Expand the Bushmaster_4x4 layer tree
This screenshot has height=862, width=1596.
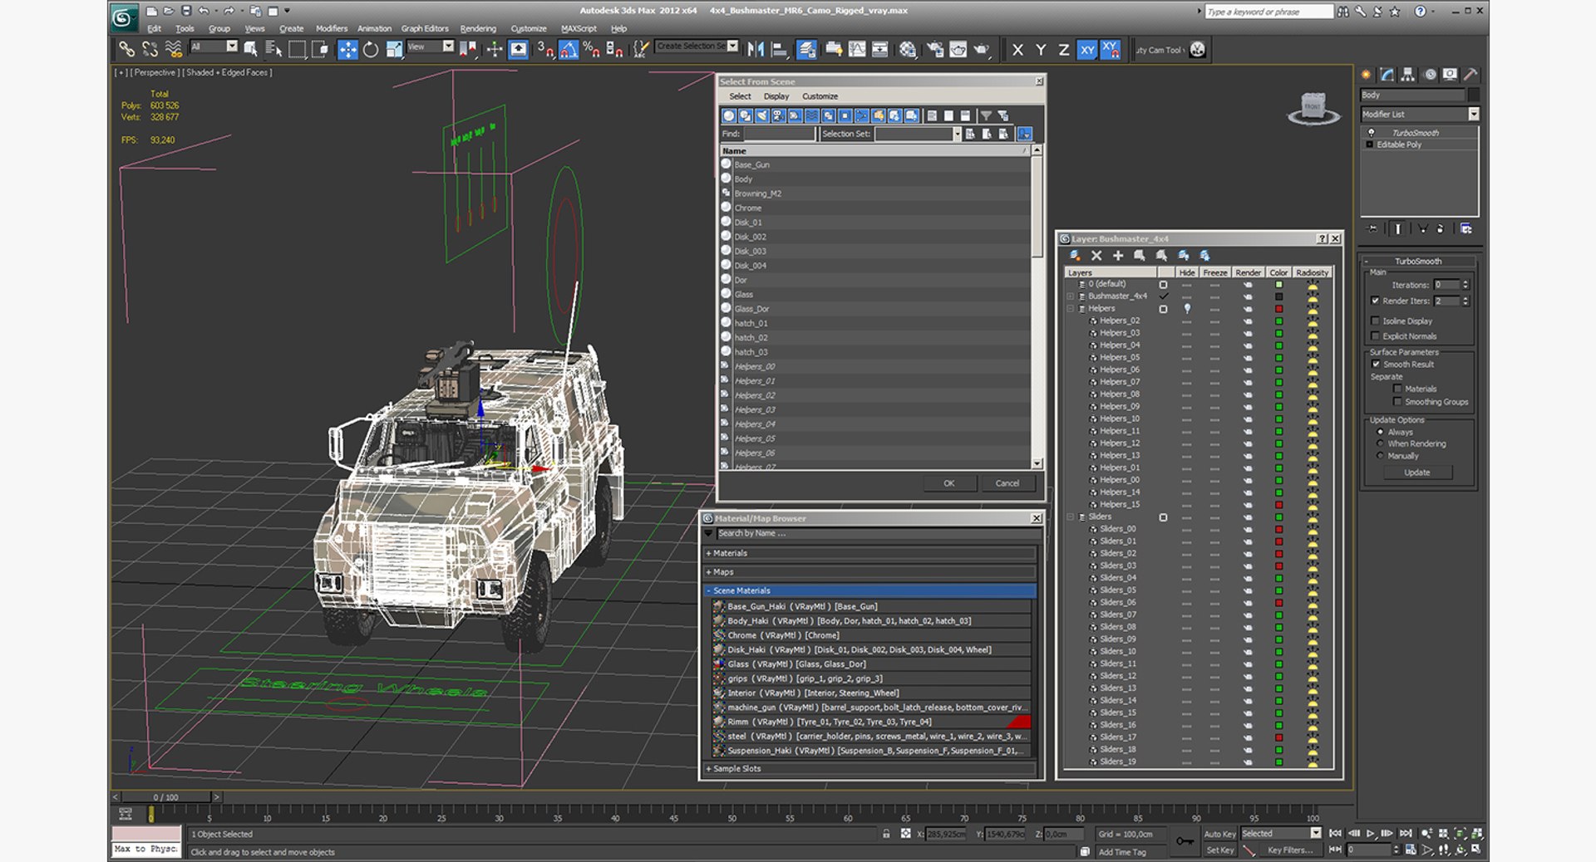1071,296
